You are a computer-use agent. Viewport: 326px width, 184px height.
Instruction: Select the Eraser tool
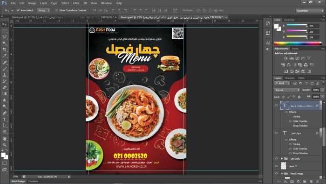coord(4,87)
